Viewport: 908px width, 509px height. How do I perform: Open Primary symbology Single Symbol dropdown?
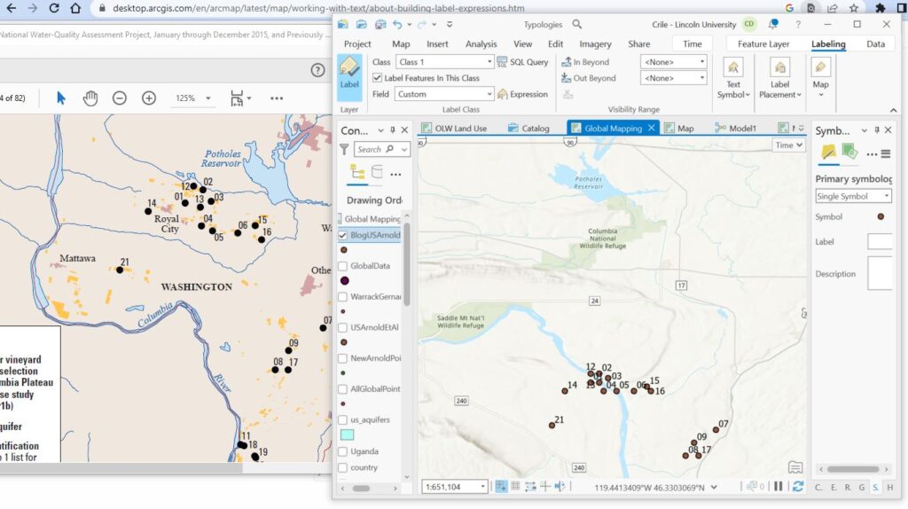point(853,196)
